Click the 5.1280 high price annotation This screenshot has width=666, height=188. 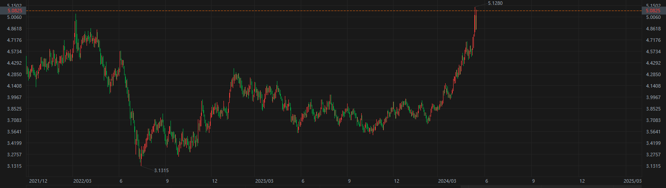pos(495,3)
